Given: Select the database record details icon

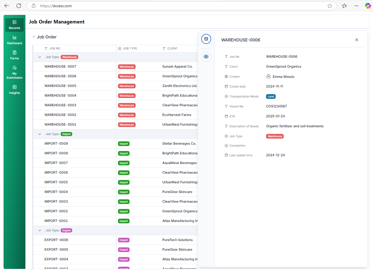Looking at the screenshot, I should (x=206, y=39).
